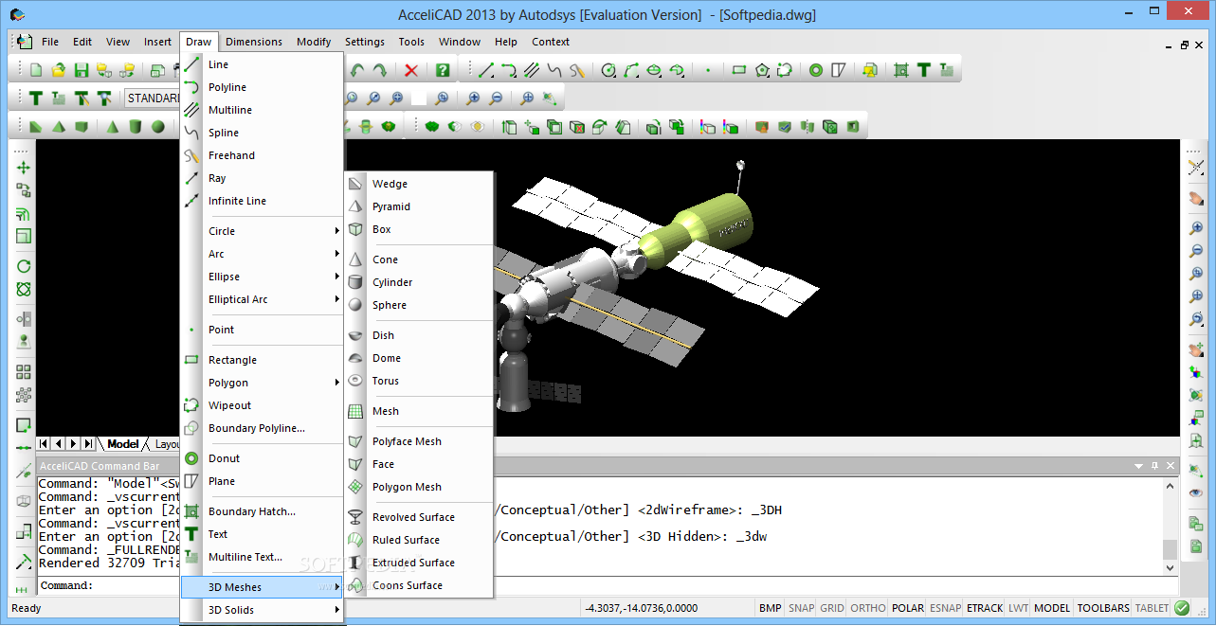Click the Rotate tool in left sidebar
Screen dimensions: 1216x626
[x=24, y=267]
